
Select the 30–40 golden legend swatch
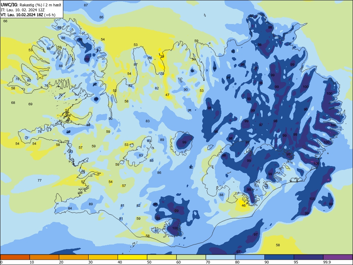tap(103, 257)
